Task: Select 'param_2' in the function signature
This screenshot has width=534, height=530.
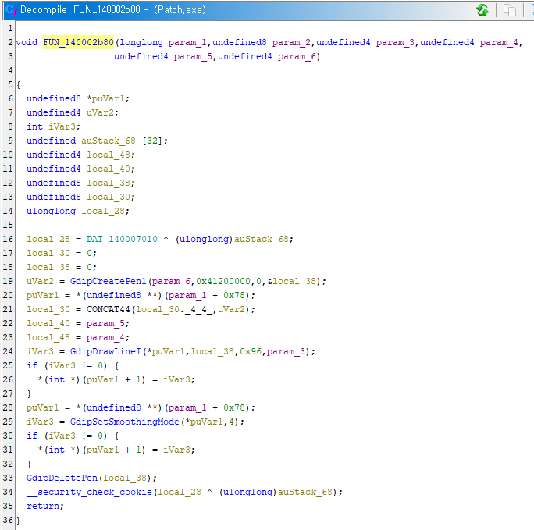Action: coord(291,43)
